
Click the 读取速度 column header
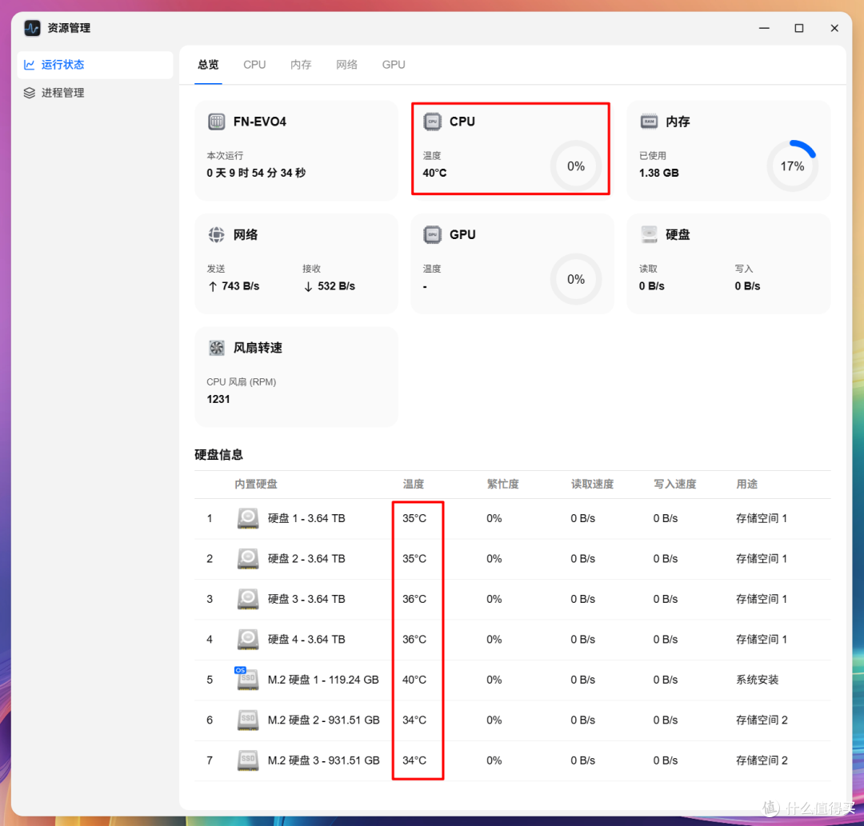click(x=592, y=485)
